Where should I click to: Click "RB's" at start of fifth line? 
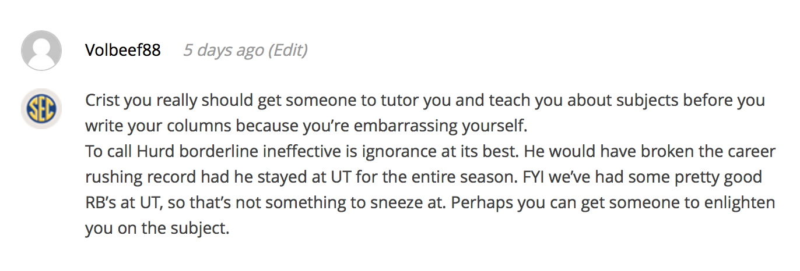[100, 203]
